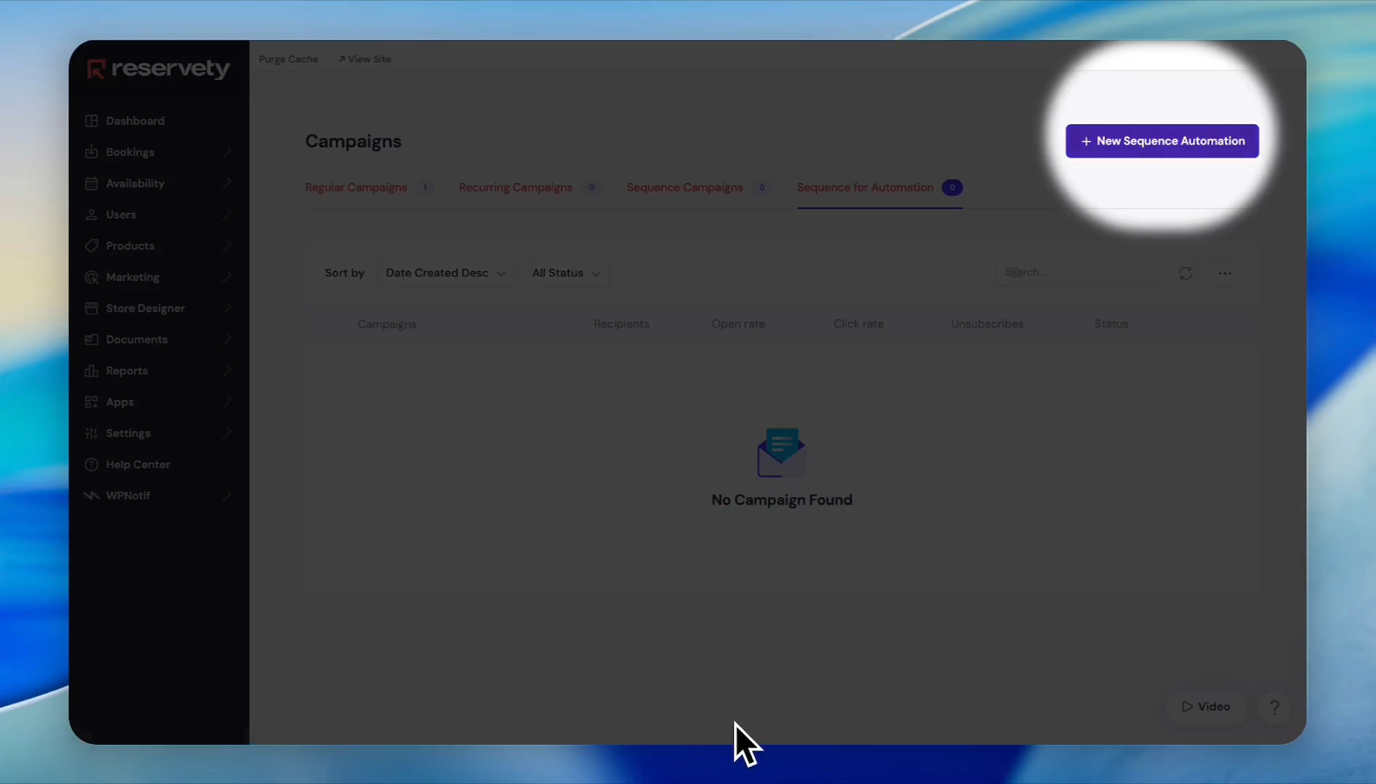
Task: Expand the WPNotif submenu chevron
Action: [x=227, y=495]
